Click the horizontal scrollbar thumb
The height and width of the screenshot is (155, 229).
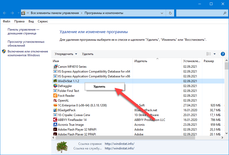coord(125,137)
